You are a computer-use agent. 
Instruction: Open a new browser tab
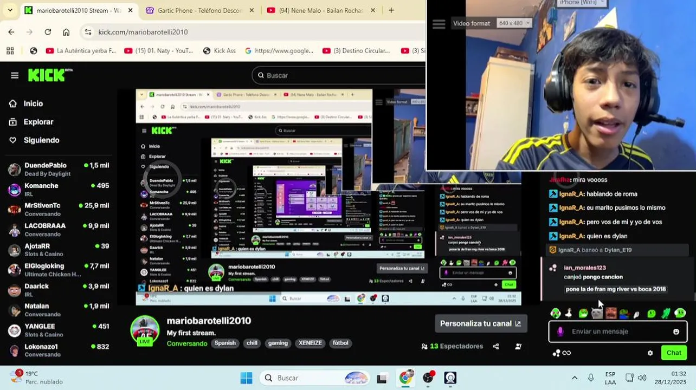point(391,10)
